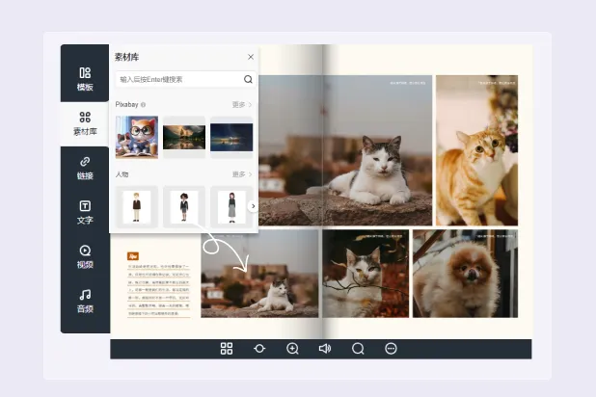Screen dimensions: 596x397
Task: Open the 链接 link tool
Action: 85,168
